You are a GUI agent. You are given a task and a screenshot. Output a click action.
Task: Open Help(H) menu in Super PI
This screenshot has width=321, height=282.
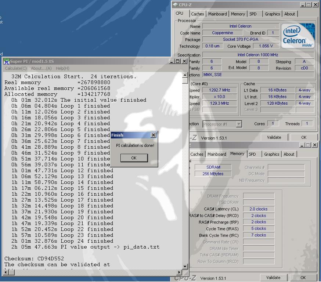(x=62, y=68)
